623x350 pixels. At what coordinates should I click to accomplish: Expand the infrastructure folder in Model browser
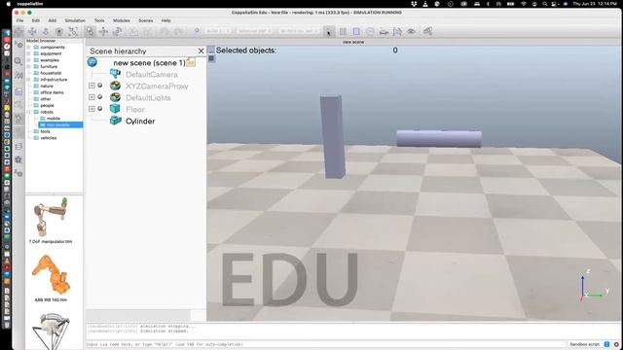click(x=28, y=80)
